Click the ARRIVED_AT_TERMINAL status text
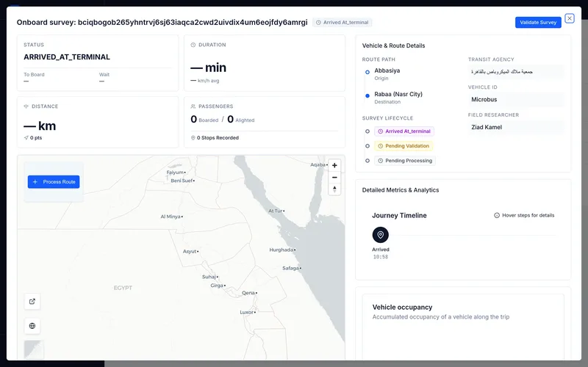 pos(67,57)
